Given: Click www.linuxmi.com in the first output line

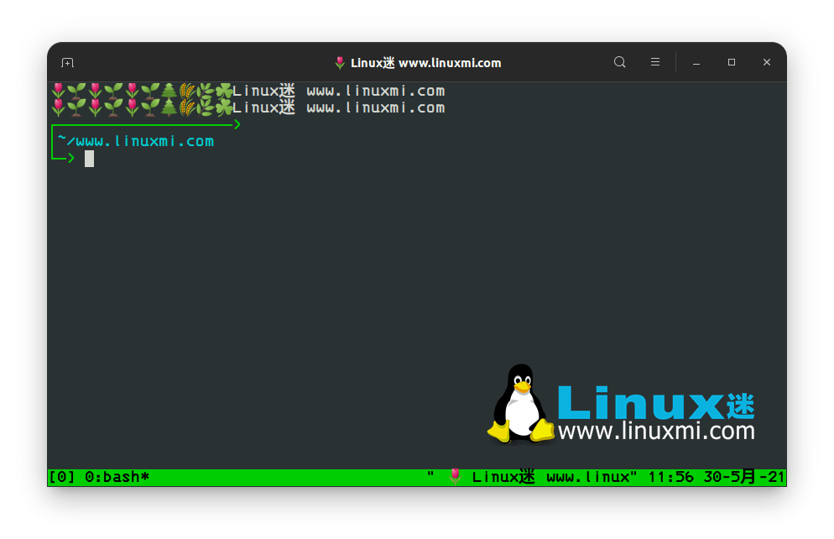Looking at the screenshot, I should click(375, 91).
